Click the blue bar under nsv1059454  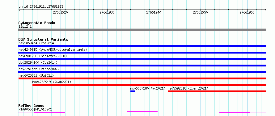point(142,46)
